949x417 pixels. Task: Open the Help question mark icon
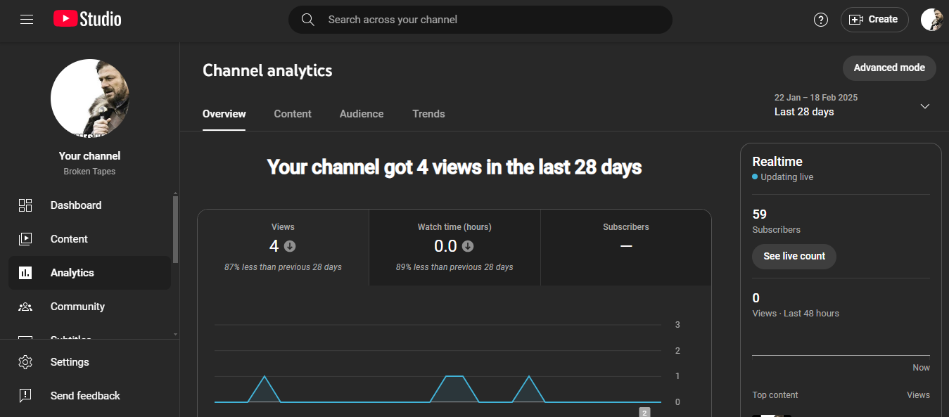(821, 20)
